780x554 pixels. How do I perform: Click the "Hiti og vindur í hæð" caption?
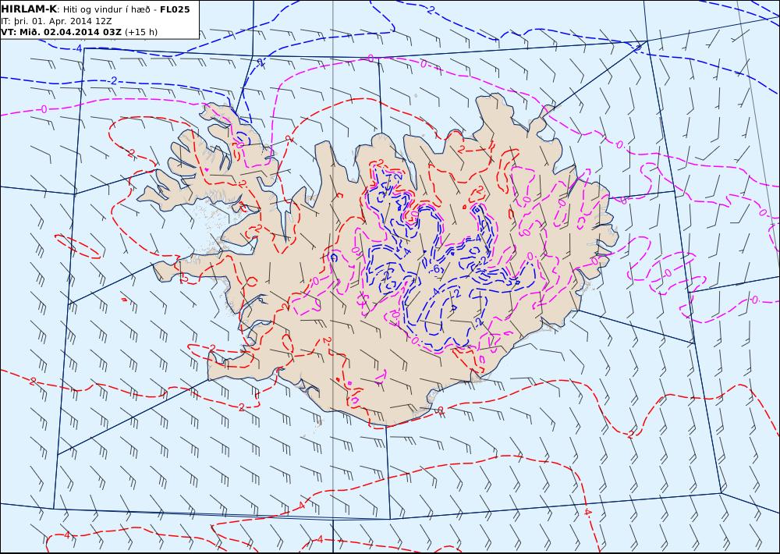106,9
